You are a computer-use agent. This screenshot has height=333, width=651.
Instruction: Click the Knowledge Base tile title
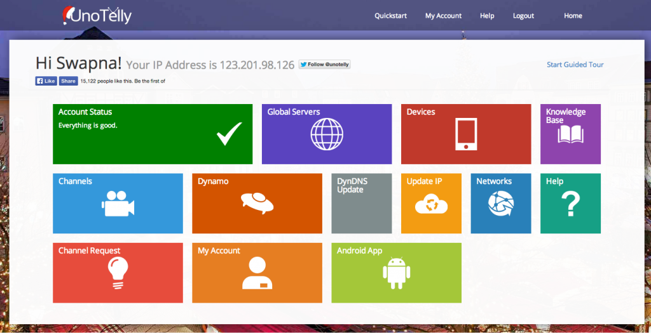pyautogui.click(x=566, y=116)
